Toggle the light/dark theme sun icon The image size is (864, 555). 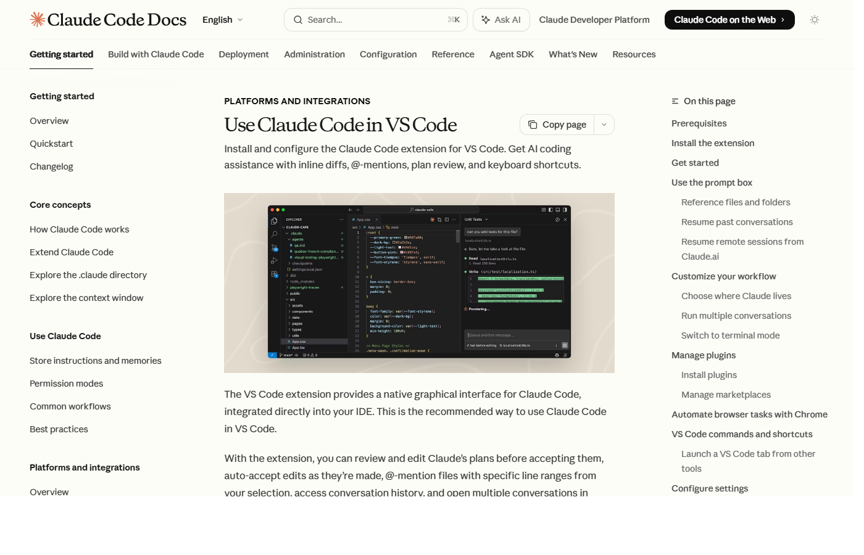click(815, 20)
